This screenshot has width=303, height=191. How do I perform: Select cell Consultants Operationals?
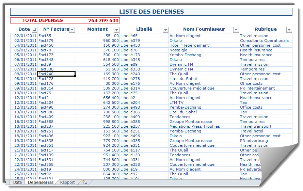tap(266, 41)
